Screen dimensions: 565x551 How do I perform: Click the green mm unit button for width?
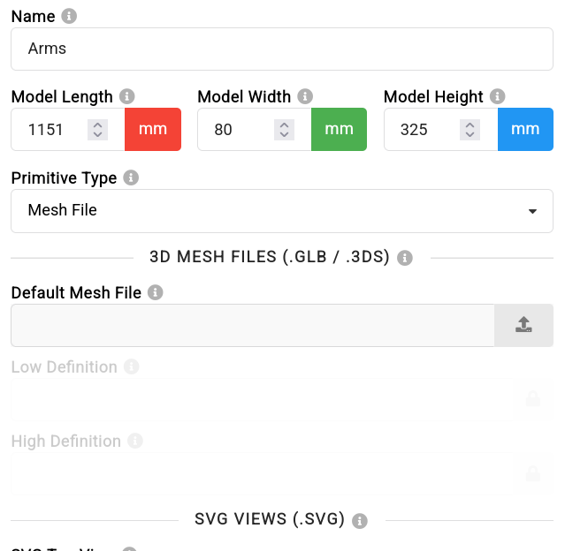pyautogui.click(x=339, y=129)
